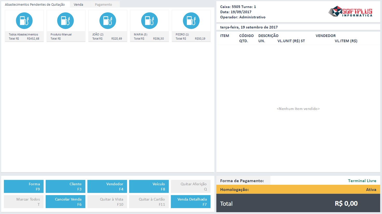Click the VL.UNIT (R$) ST column header
The height and width of the screenshot is (214, 382).
pyautogui.click(x=291, y=41)
